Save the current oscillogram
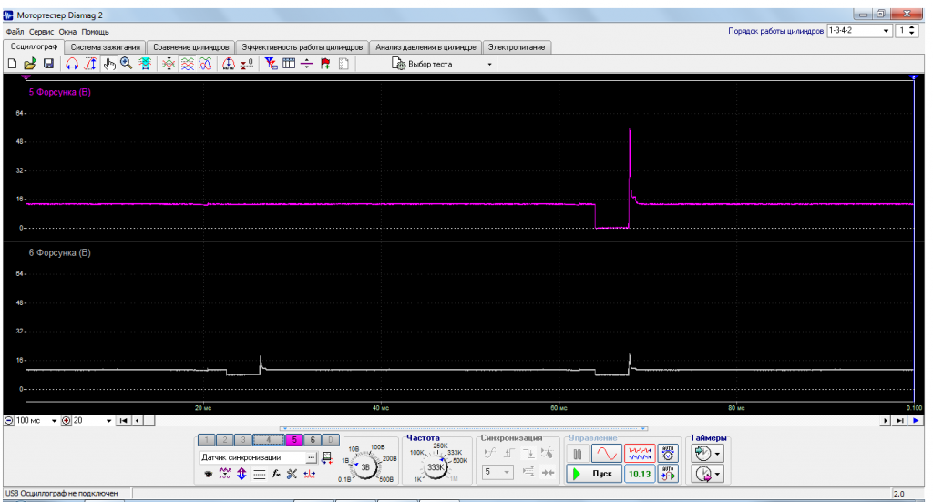This screenshot has height=502, width=933. pyautogui.click(x=48, y=64)
